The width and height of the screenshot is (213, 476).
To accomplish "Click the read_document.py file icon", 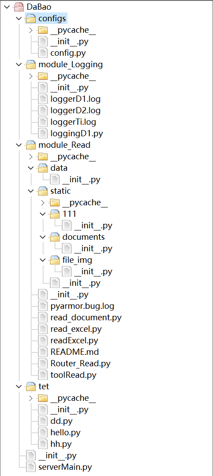I will click(x=43, y=318).
